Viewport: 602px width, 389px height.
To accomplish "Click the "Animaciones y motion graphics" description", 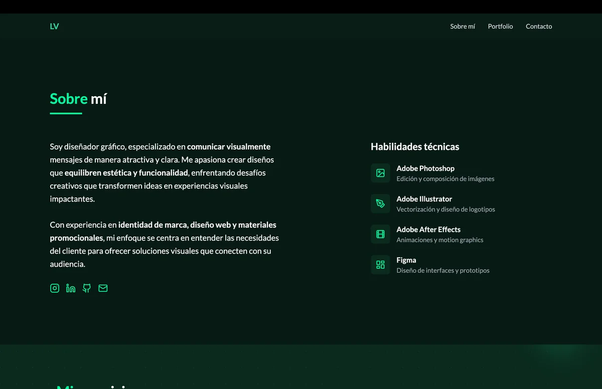I will click(439, 240).
